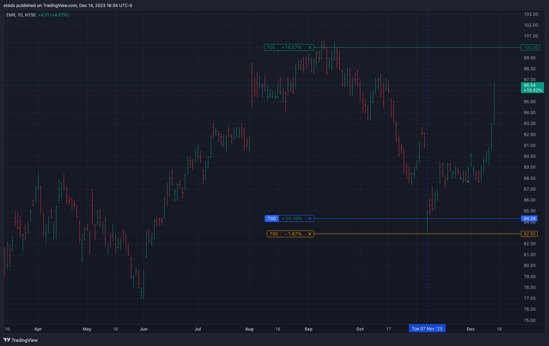Click the blue 700 quantity box
The width and height of the screenshot is (549, 346).
click(272, 219)
